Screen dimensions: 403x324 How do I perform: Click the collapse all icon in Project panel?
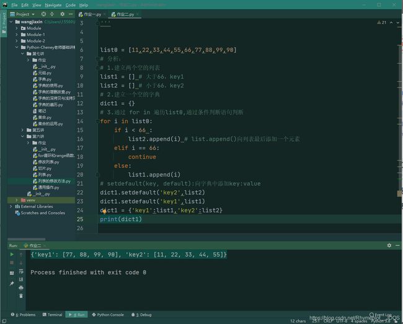[52, 14]
